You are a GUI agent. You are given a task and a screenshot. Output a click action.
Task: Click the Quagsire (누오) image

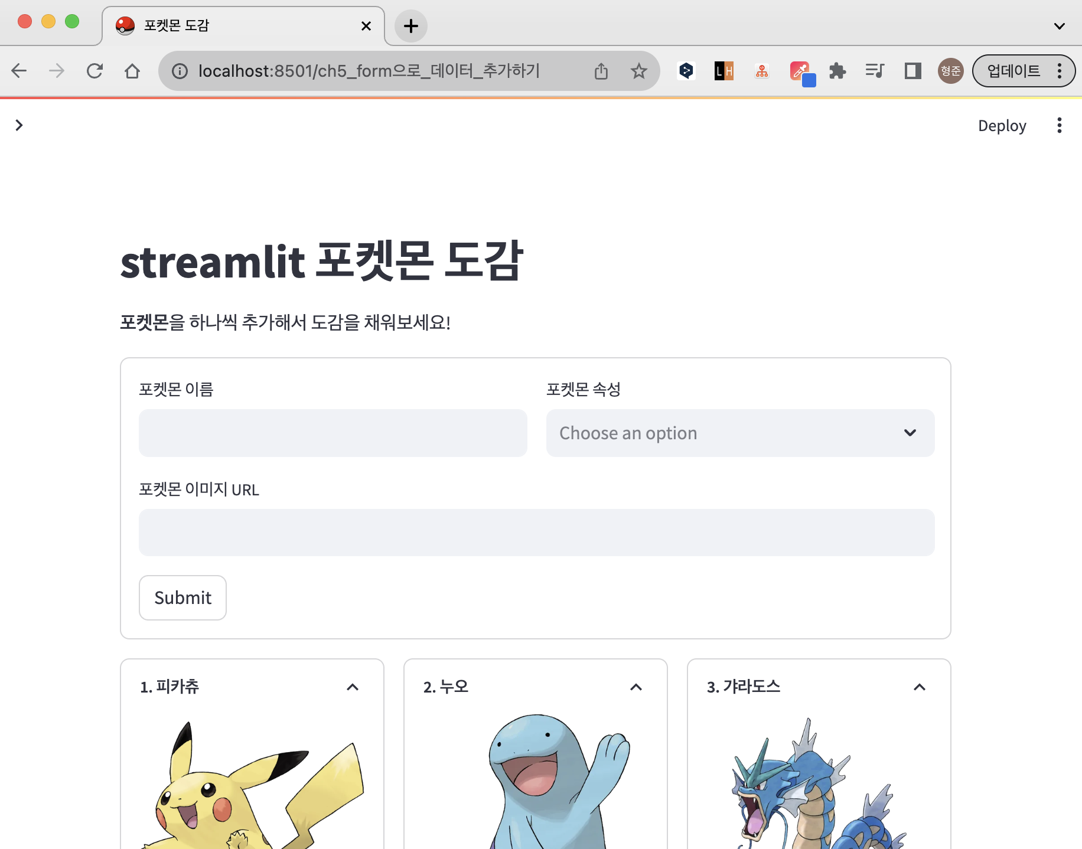pos(558,782)
